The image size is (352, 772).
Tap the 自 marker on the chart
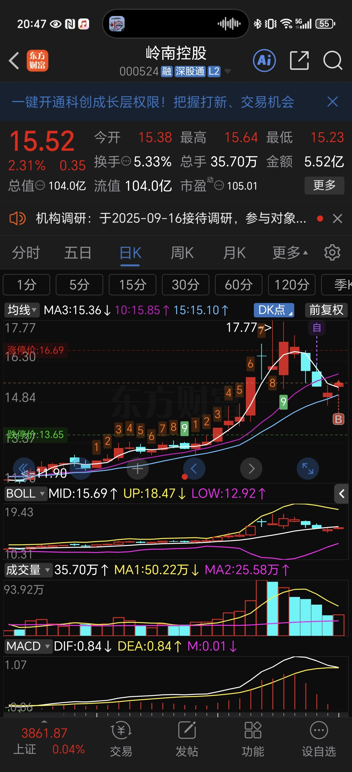tap(317, 328)
